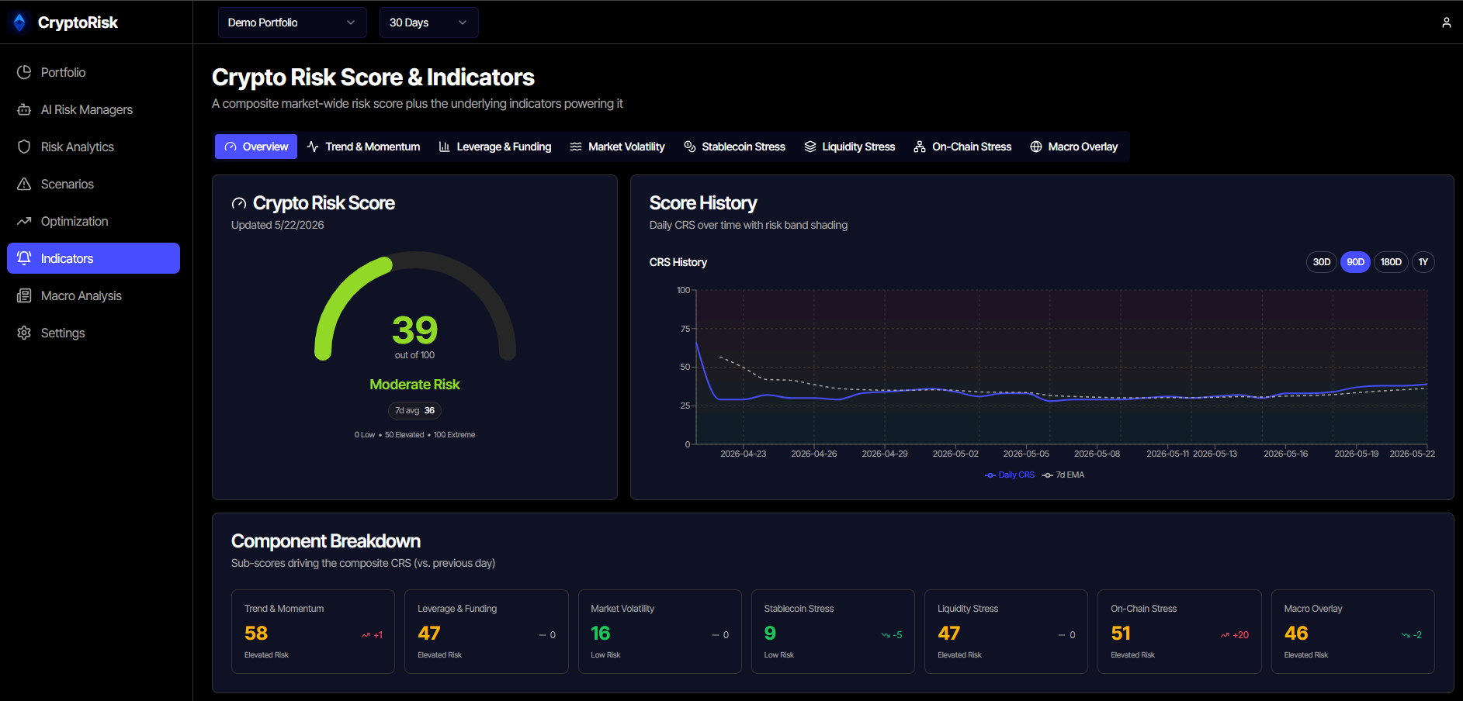The image size is (1463, 701).
Task: Click the Risk Analytics shield icon
Action: click(24, 147)
